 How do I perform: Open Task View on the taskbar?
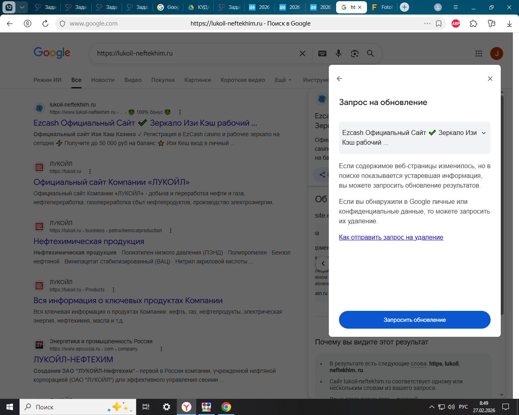click(x=146, y=407)
